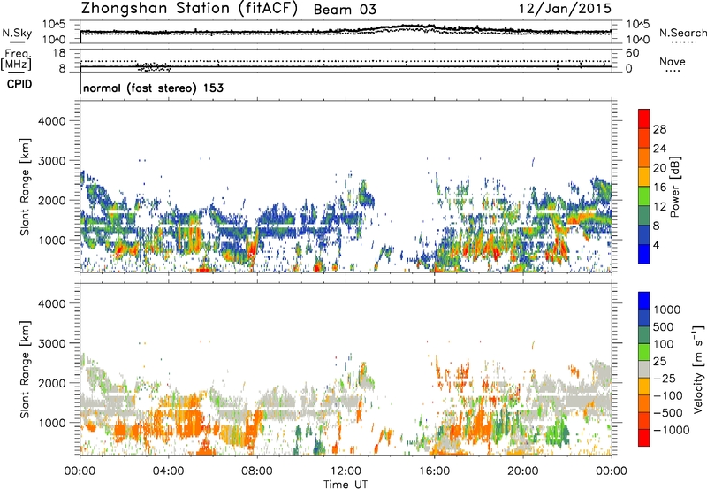Viewport: 707px width, 490px height.
Task: Click the '16:00' time axis label
Action: tap(434, 471)
